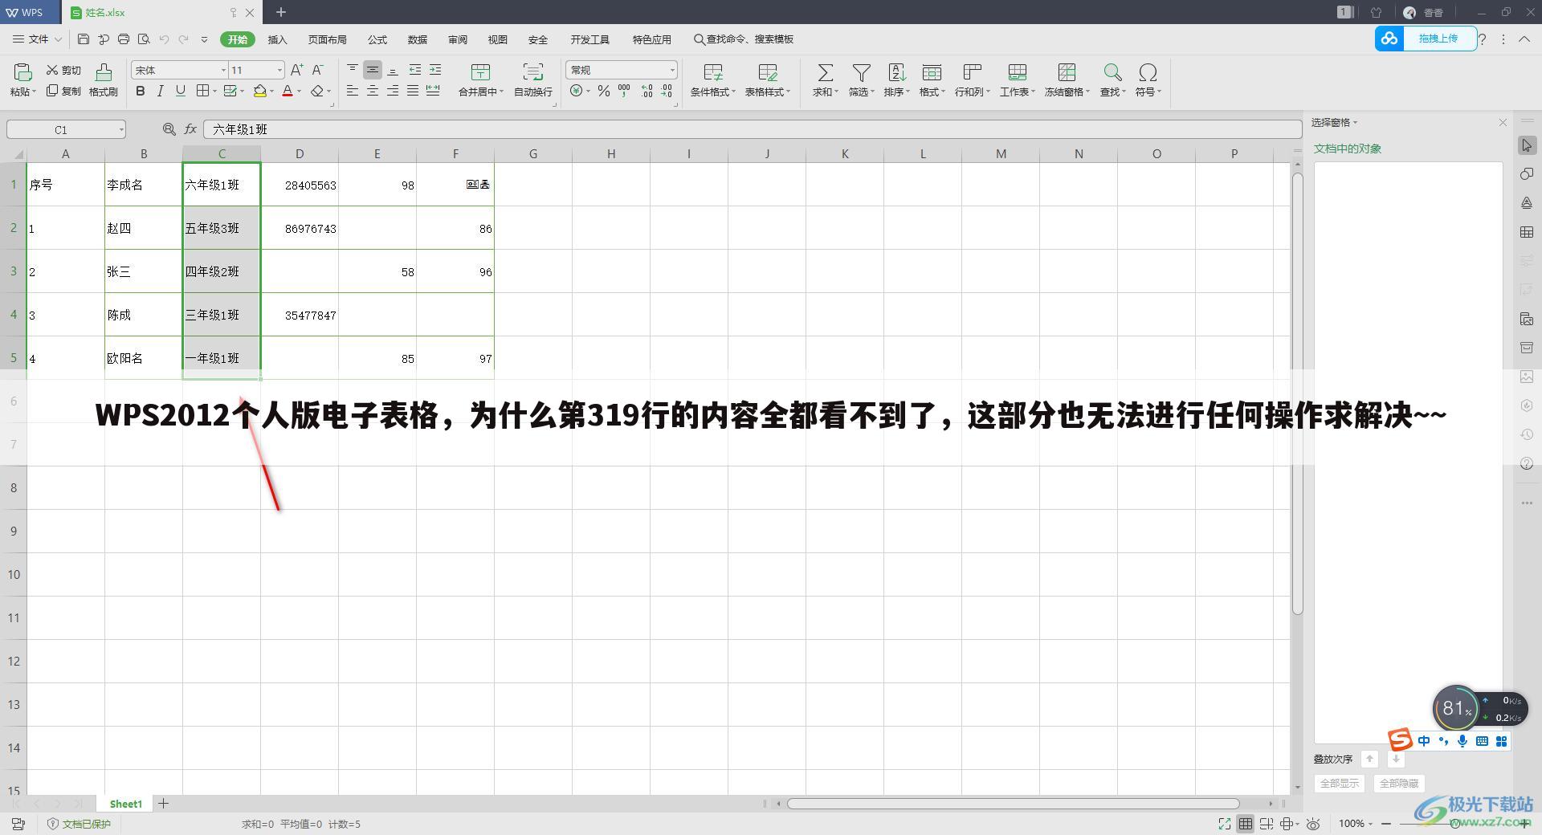Viewport: 1542px width, 835px height.
Task: Switch to the 审阅 tab
Action: point(458,39)
